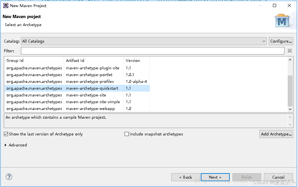298x187 pixels.
Task: Select maven-archetype-webapp row
Action: (77, 109)
